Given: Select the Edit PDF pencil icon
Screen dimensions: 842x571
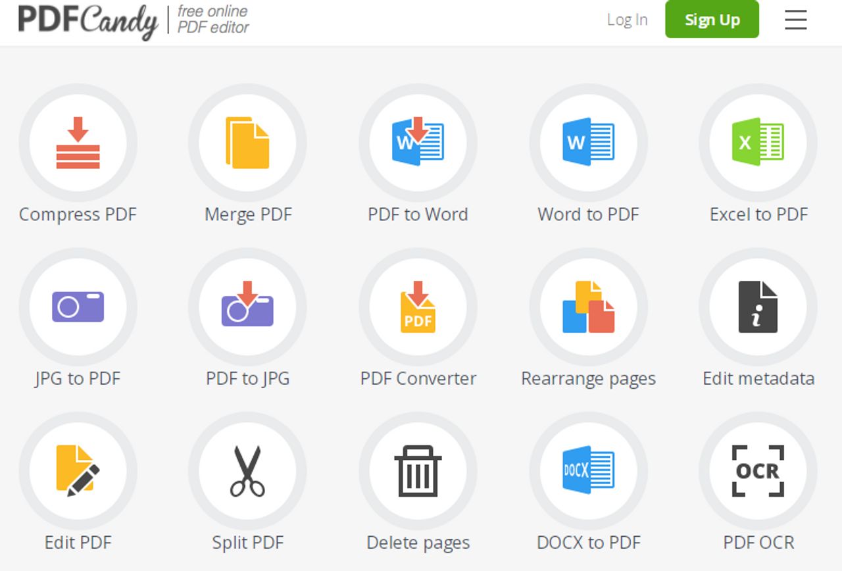Looking at the screenshot, I should [x=78, y=471].
